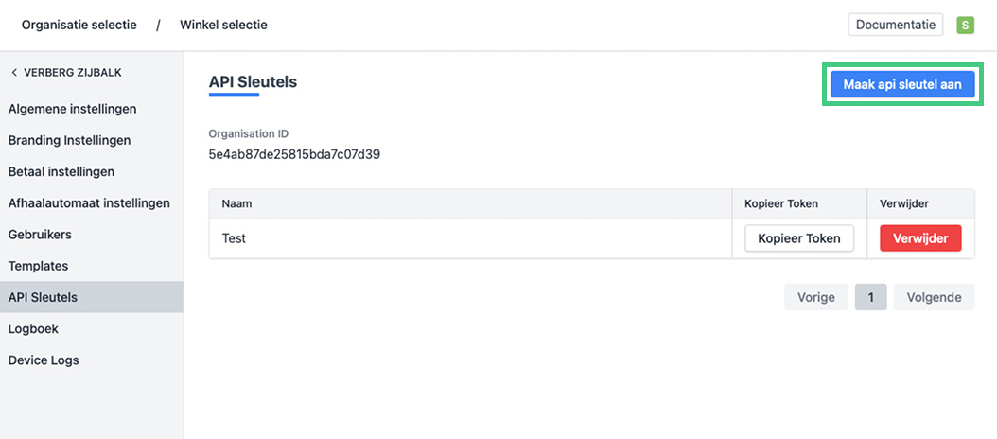Click Organisatie selectie breadcrumb
Image resolution: width=997 pixels, height=439 pixels.
click(79, 25)
